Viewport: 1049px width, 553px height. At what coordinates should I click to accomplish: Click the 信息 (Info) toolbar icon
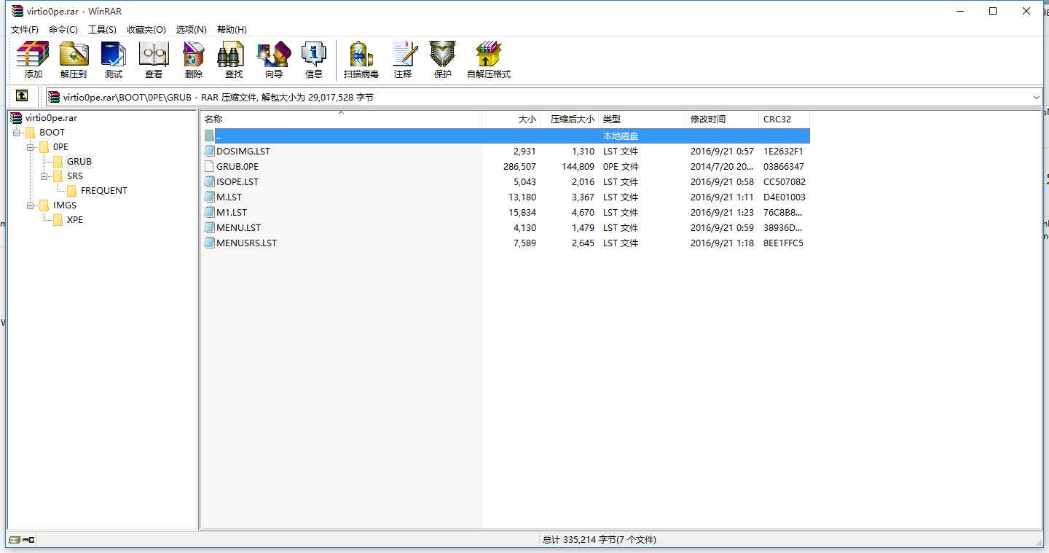(x=314, y=55)
